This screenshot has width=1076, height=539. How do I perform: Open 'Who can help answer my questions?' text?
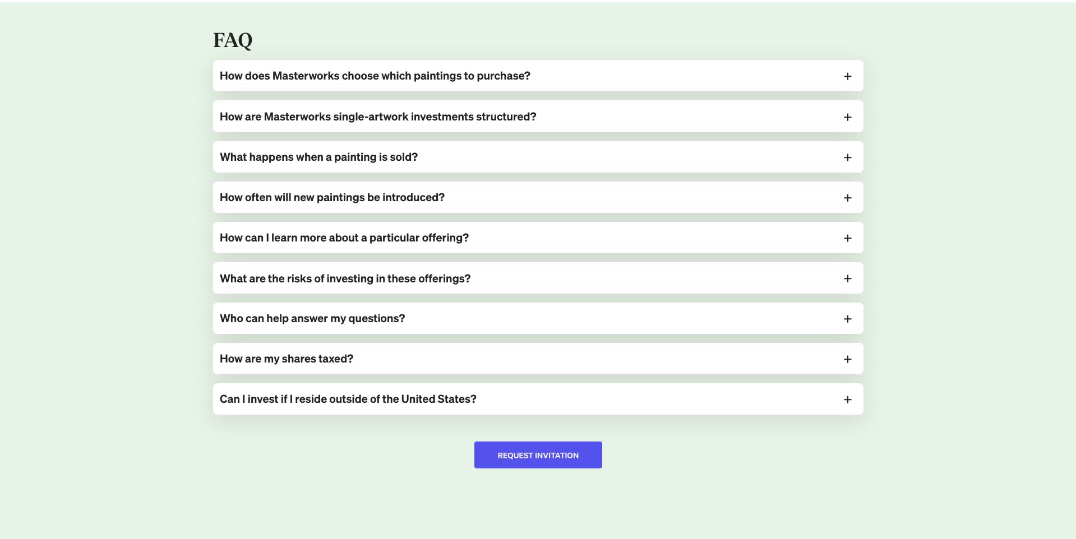[312, 318]
